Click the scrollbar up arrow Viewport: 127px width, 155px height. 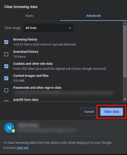point(125,23)
